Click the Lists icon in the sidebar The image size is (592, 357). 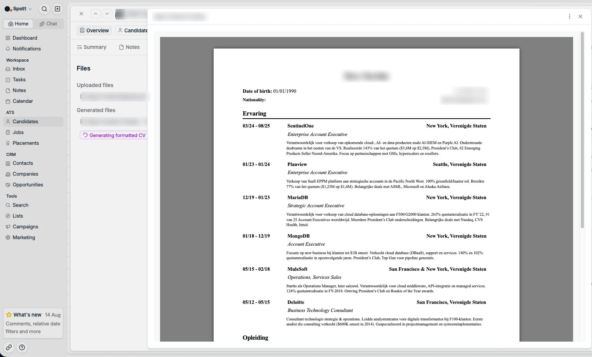8,216
